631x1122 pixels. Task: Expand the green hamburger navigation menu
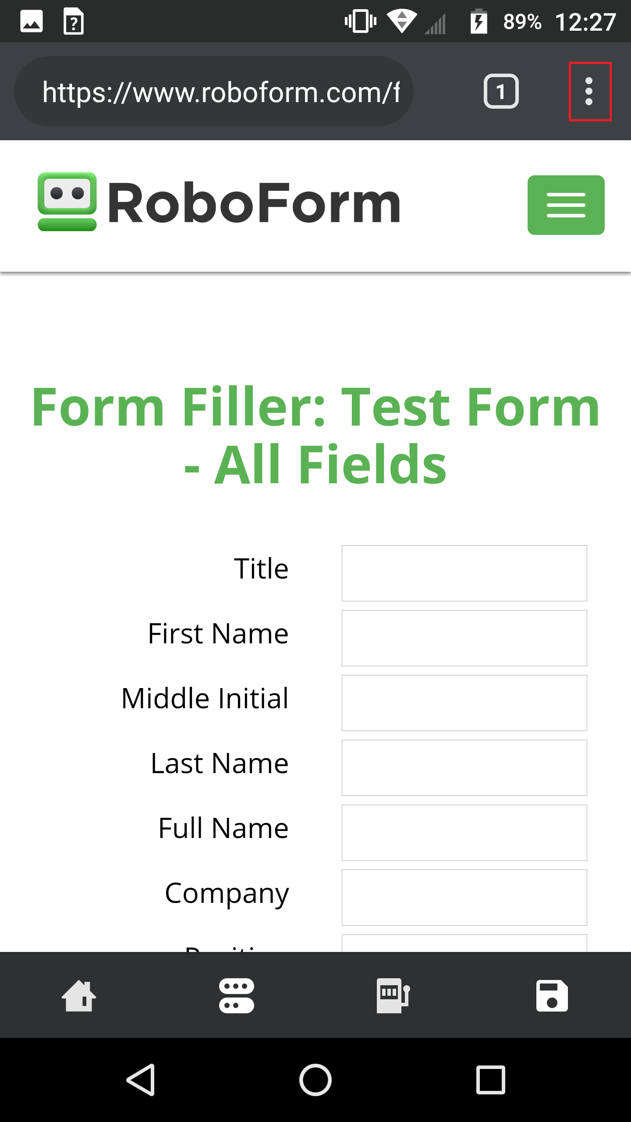[x=566, y=205]
